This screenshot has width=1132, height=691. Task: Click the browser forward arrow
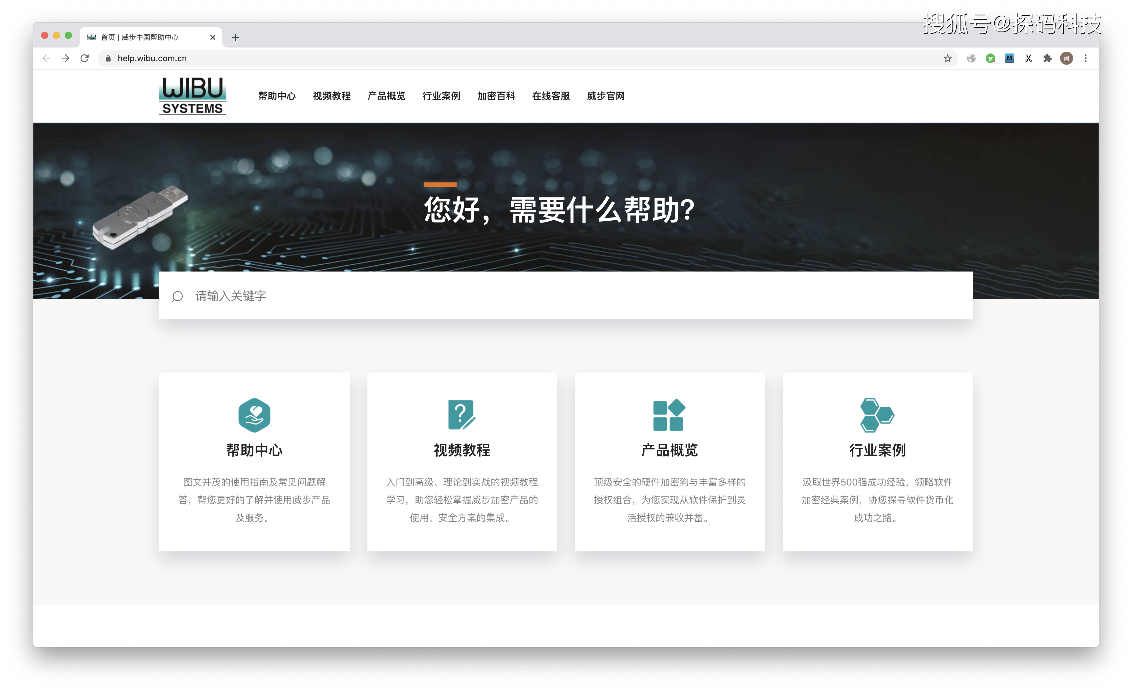tap(65, 58)
